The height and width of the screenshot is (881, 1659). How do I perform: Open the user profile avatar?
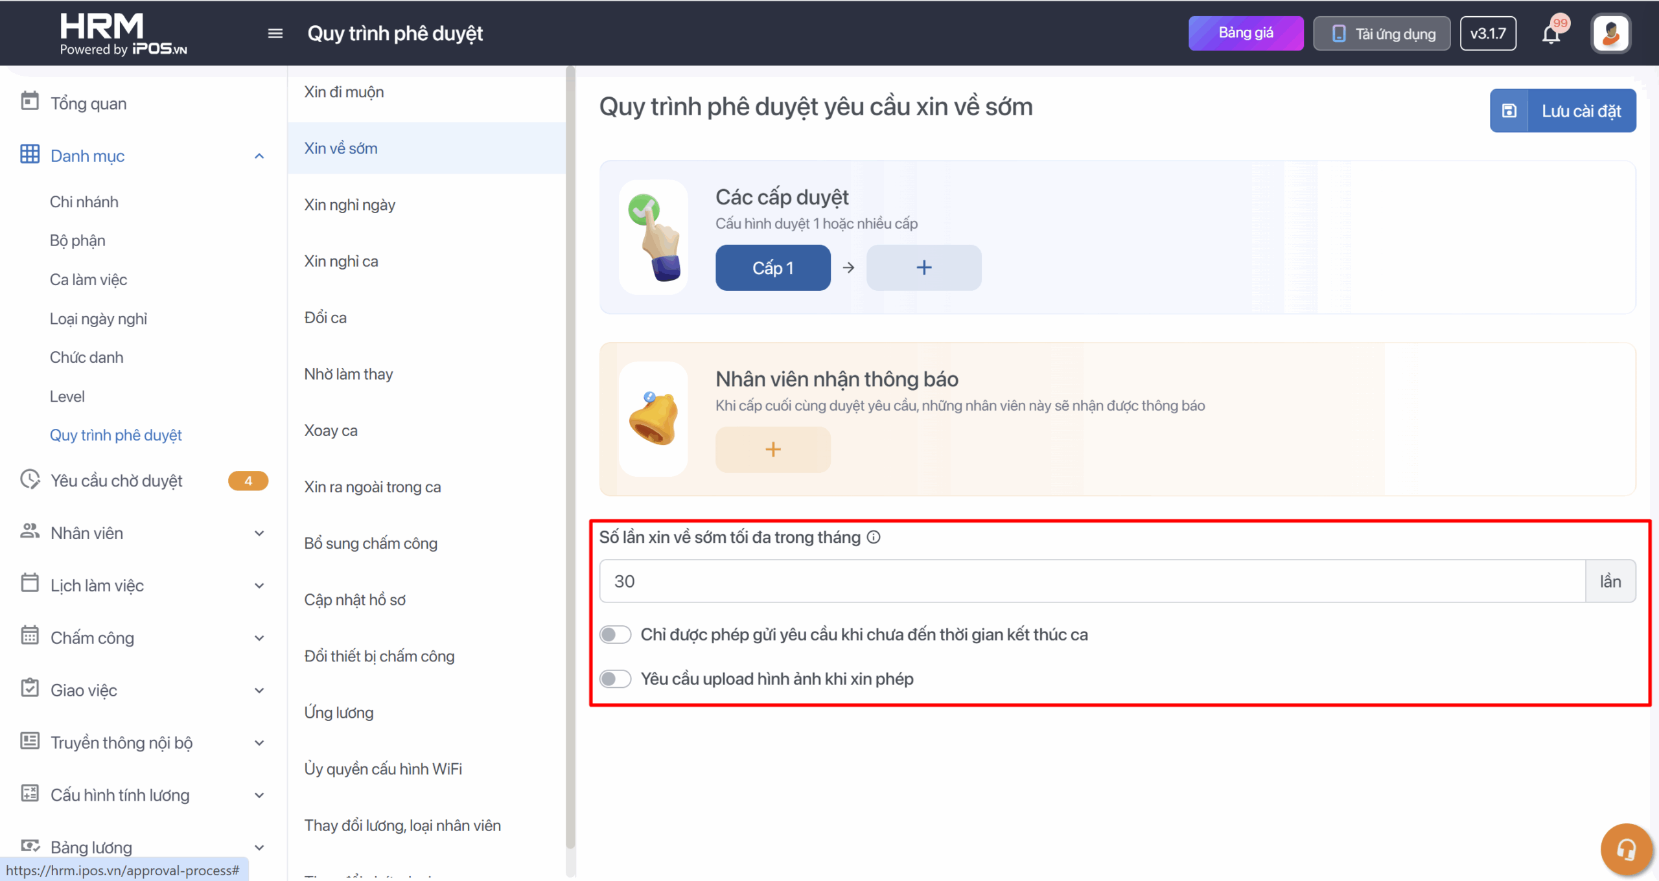[x=1610, y=34]
